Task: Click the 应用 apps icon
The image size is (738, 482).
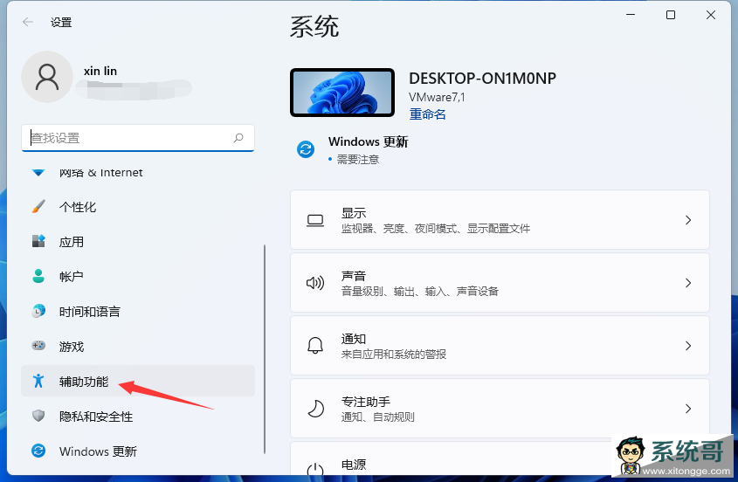Action: 38,241
